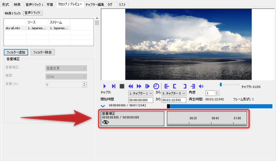
Task: Open the リスト tab
Action: [122, 5]
